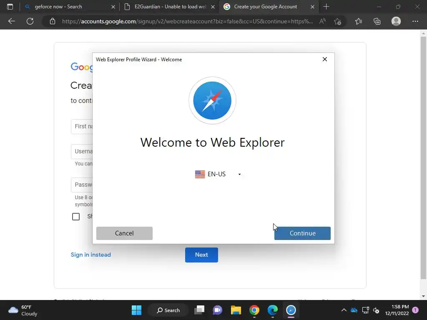Screen dimensions: 427x320
Task: Open Microsoft Edge from taskbar
Action: click(x=272, y=310)
